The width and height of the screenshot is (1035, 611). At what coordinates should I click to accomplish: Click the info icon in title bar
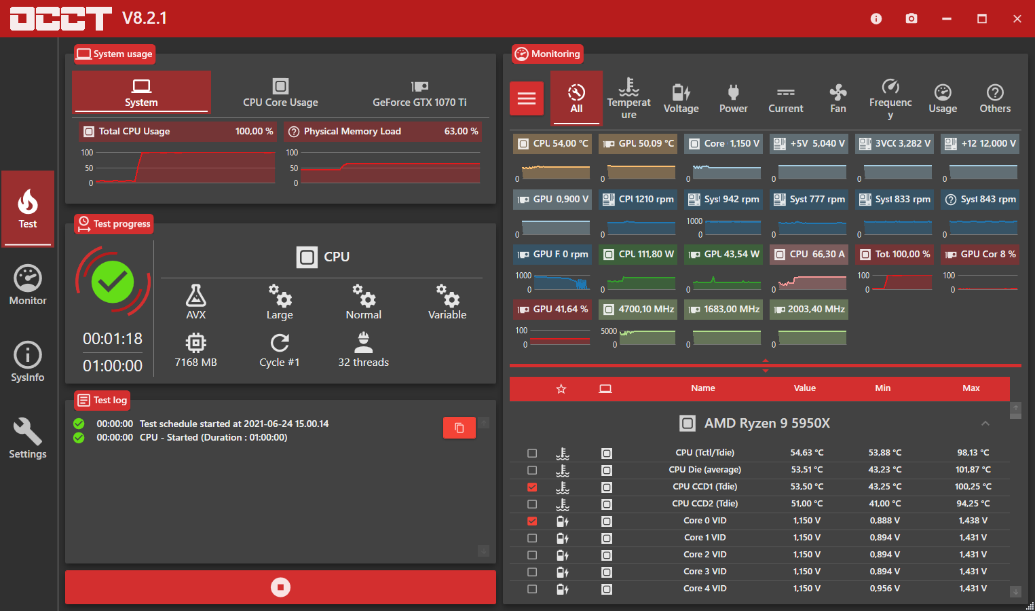[x=876, y=18]
